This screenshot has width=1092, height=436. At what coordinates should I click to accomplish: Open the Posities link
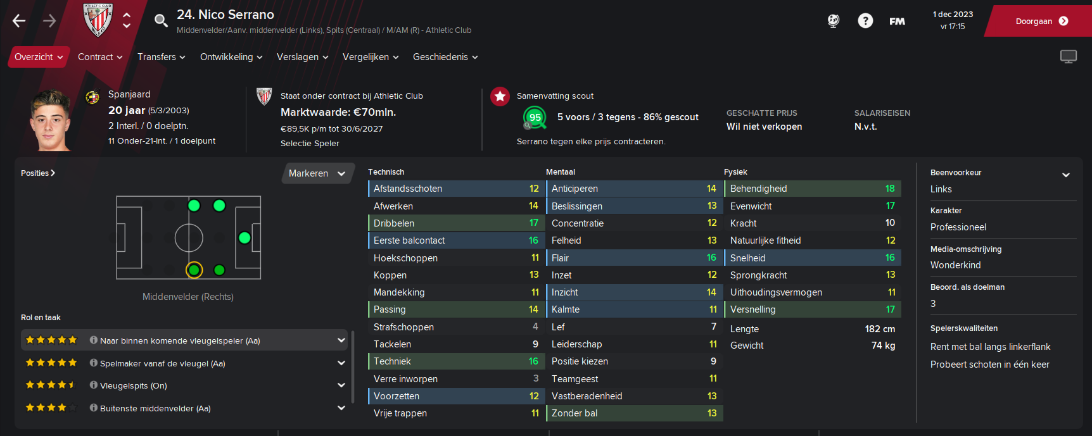[38, 173]
